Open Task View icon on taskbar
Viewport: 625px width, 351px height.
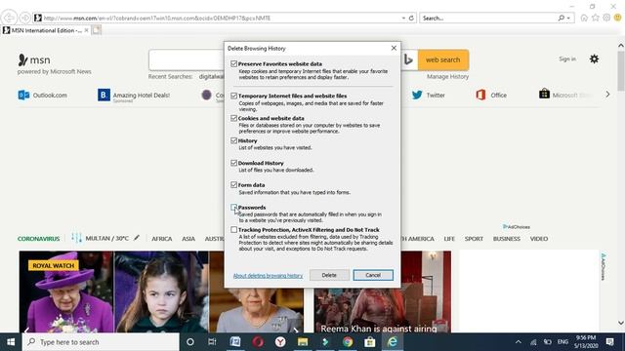(x=212, y=342)
